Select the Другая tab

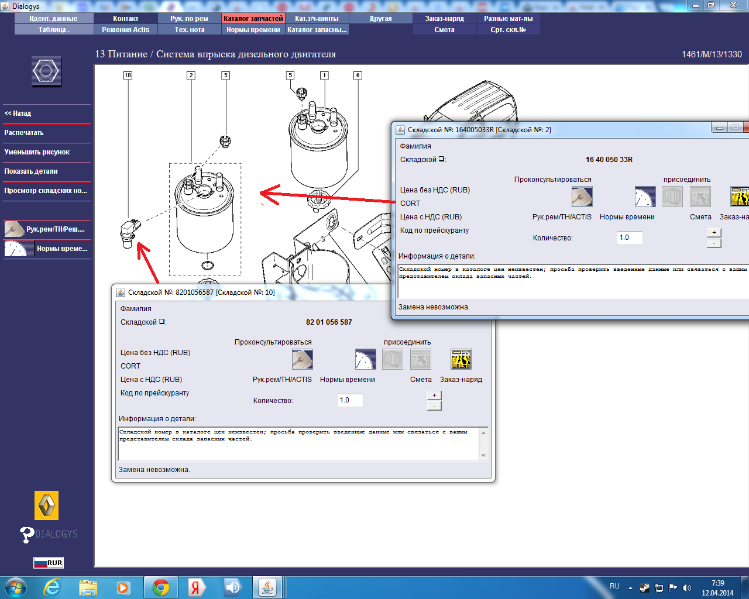tap(381, 19)
